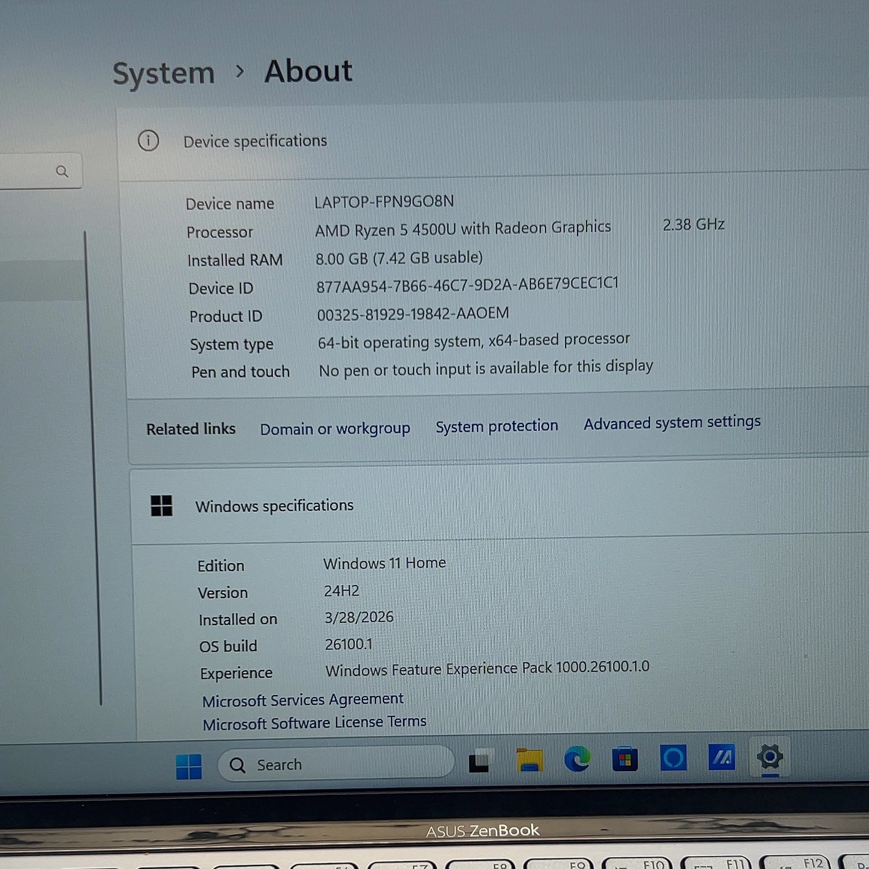Select the Settings gear icon in taskbar
Screen dimensions: 869x869
point(770,756)
